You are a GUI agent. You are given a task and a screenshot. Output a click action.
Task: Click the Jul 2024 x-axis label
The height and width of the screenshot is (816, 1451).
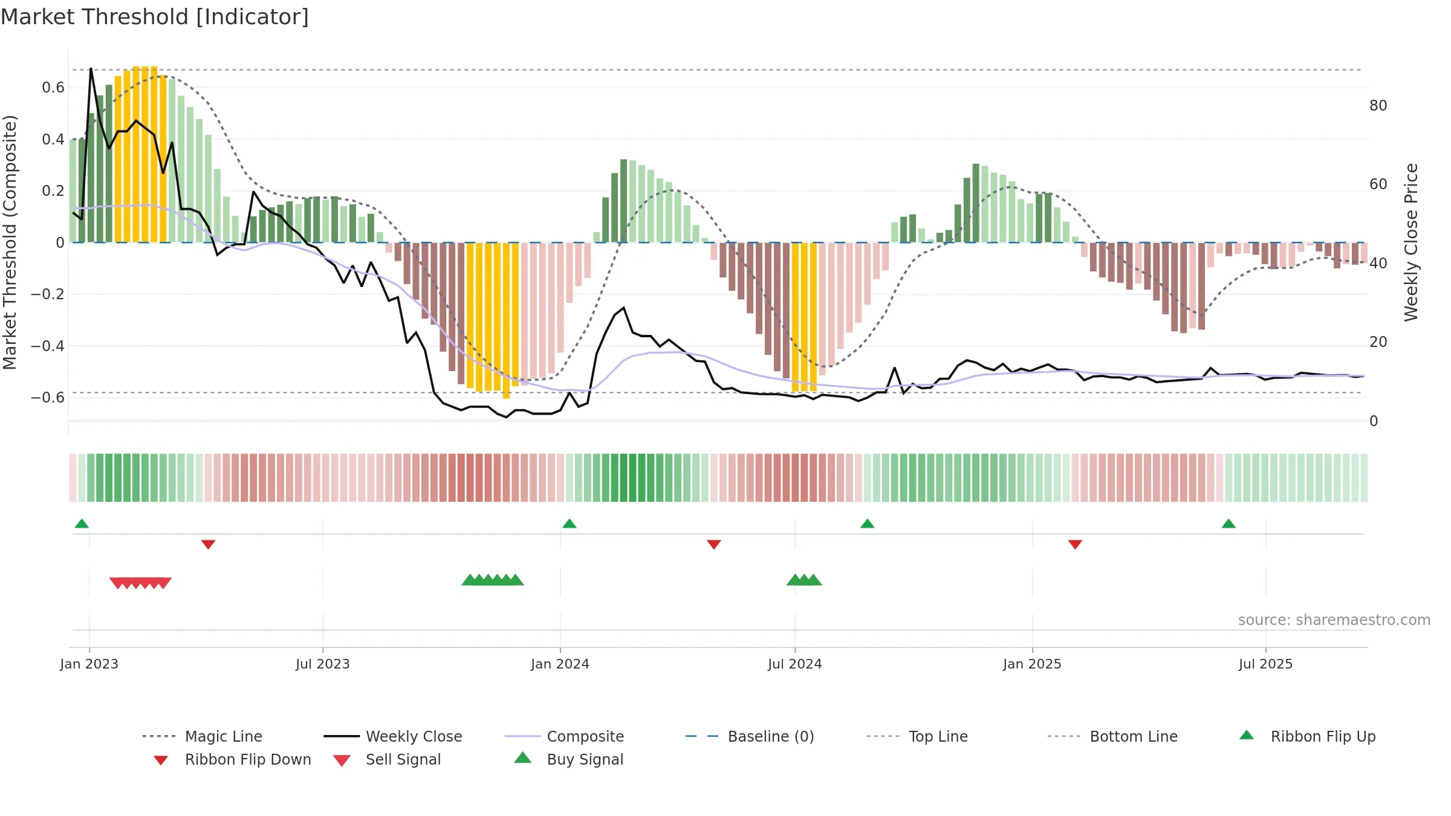(795, 664)
